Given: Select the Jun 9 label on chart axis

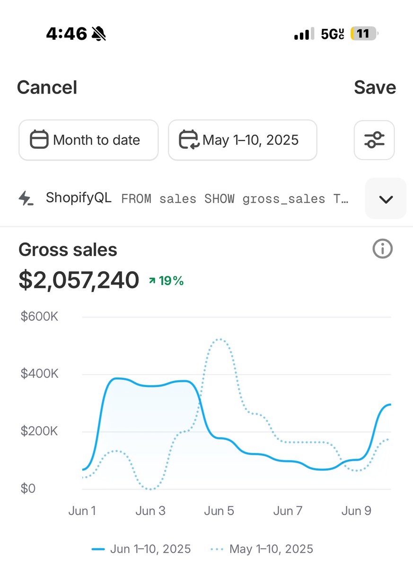Looking at the screenshot, I should [357, 511].
